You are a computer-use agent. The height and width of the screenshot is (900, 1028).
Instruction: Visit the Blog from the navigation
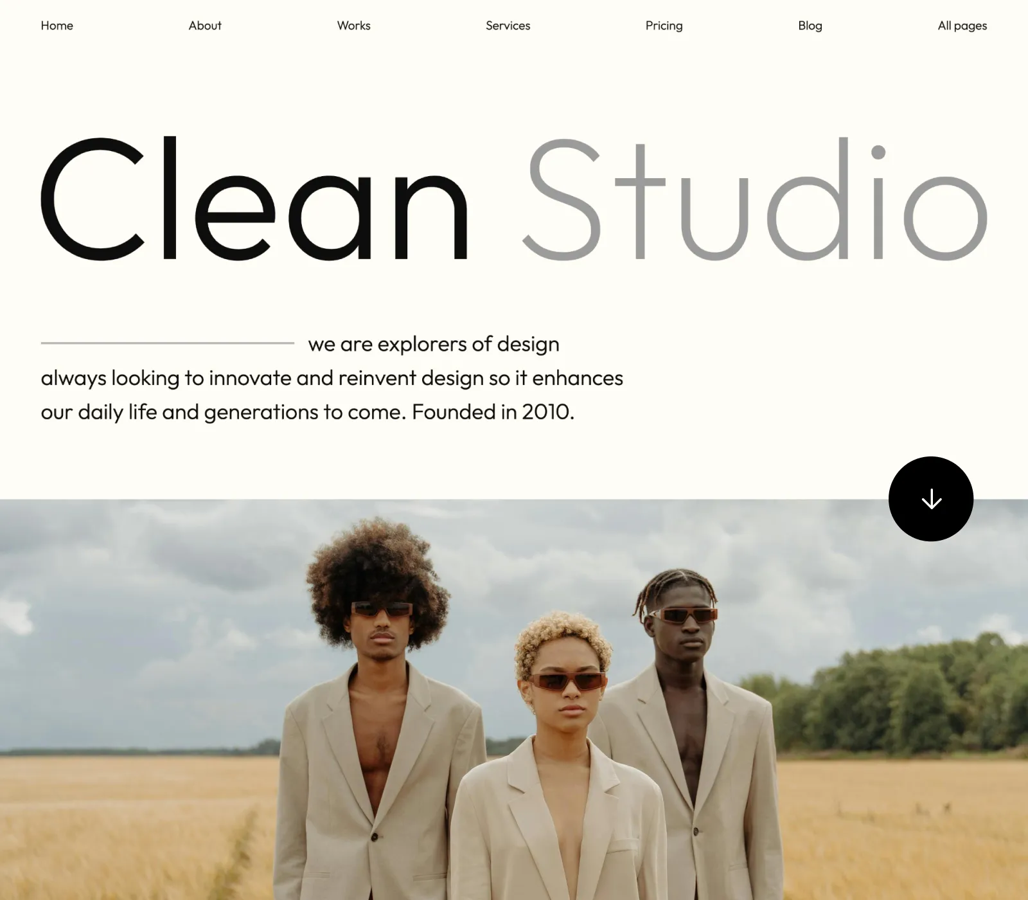[810, 26]
